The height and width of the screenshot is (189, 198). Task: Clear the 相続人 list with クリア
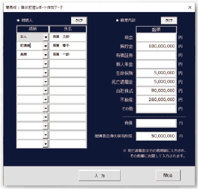(79, 20)
